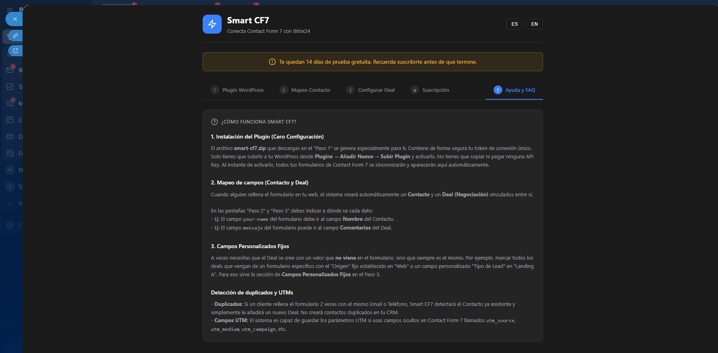
Task: Switch language to ES
Action: pyautogui.click(x=515, y=24)
